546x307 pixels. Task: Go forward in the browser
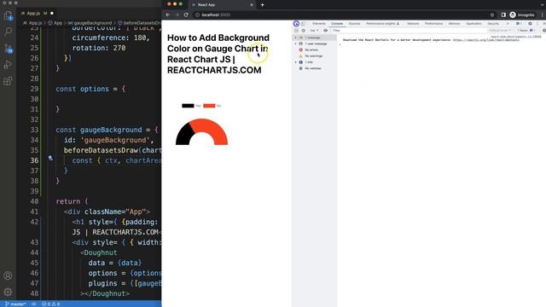[x=177, y=15]
